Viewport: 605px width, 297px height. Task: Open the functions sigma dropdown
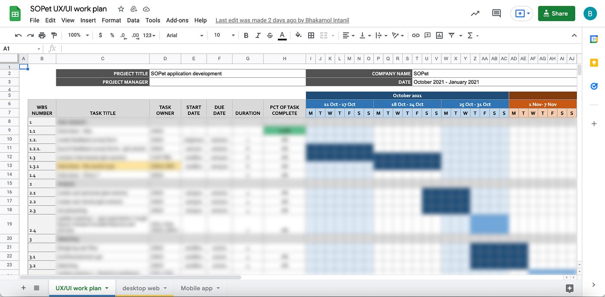tap(473, 35)
